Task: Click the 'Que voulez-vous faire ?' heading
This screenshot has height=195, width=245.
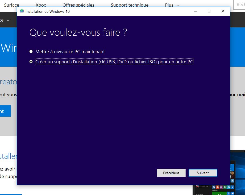Action: (x=78, y=32)
